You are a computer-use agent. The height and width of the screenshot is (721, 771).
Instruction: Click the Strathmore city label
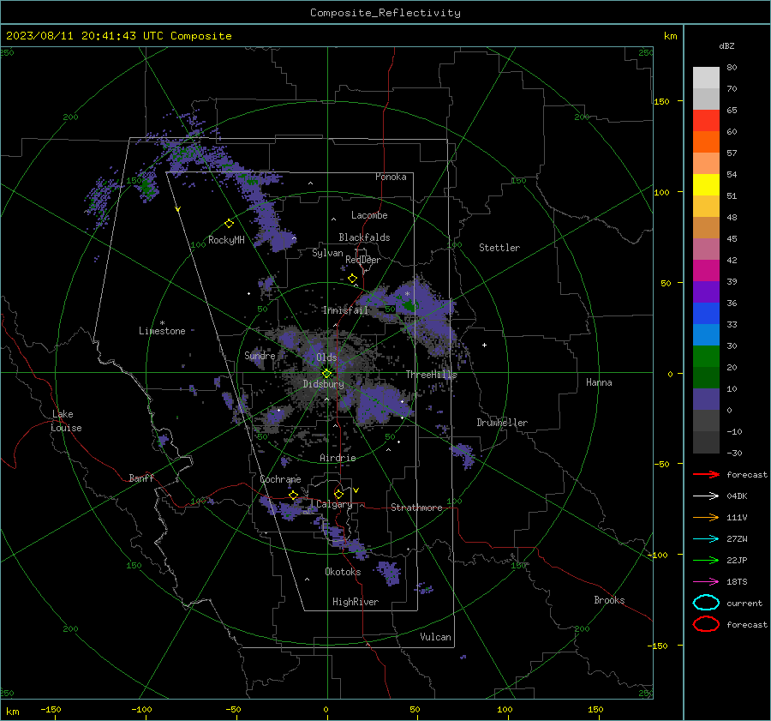(x=416, y=508)
